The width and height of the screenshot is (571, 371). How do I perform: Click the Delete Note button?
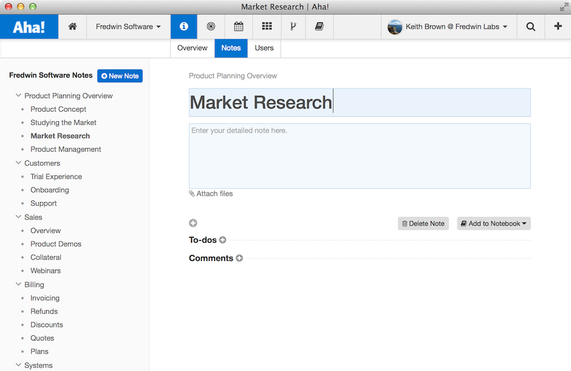[x=423, y=223]
